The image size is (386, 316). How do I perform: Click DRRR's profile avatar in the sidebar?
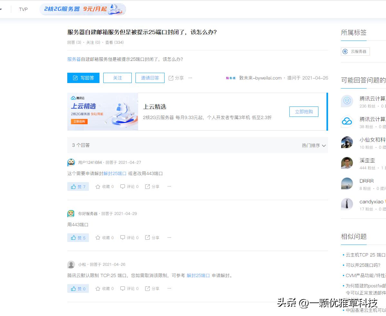click(x=347, y=184)
